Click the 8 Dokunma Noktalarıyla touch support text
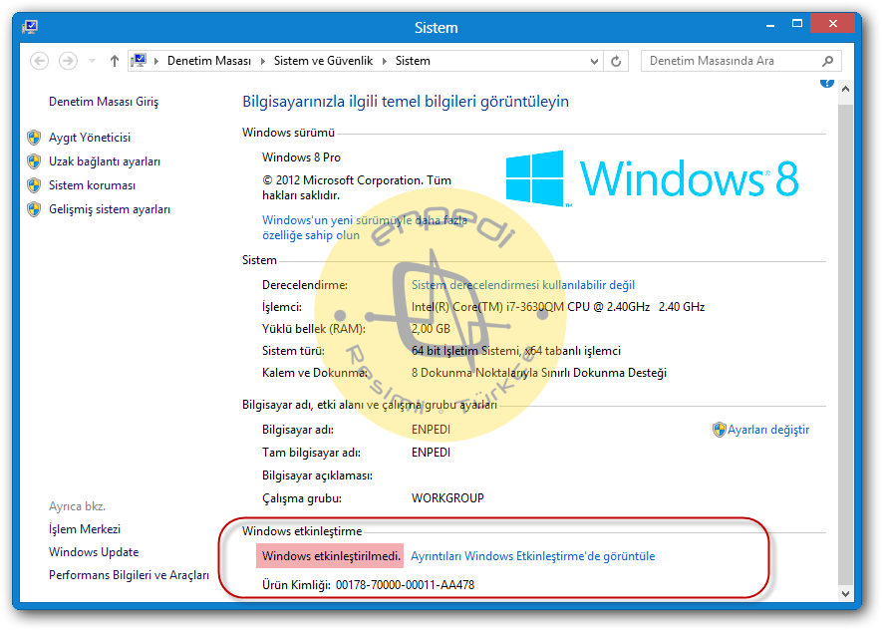This screenshot has height=630, width=882. [x=539, y=373]
